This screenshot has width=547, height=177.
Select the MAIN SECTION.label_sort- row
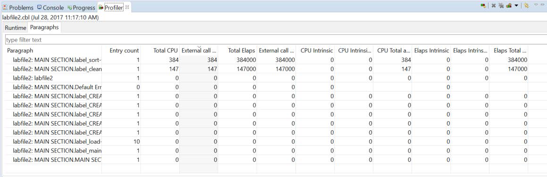click(266, 59)
